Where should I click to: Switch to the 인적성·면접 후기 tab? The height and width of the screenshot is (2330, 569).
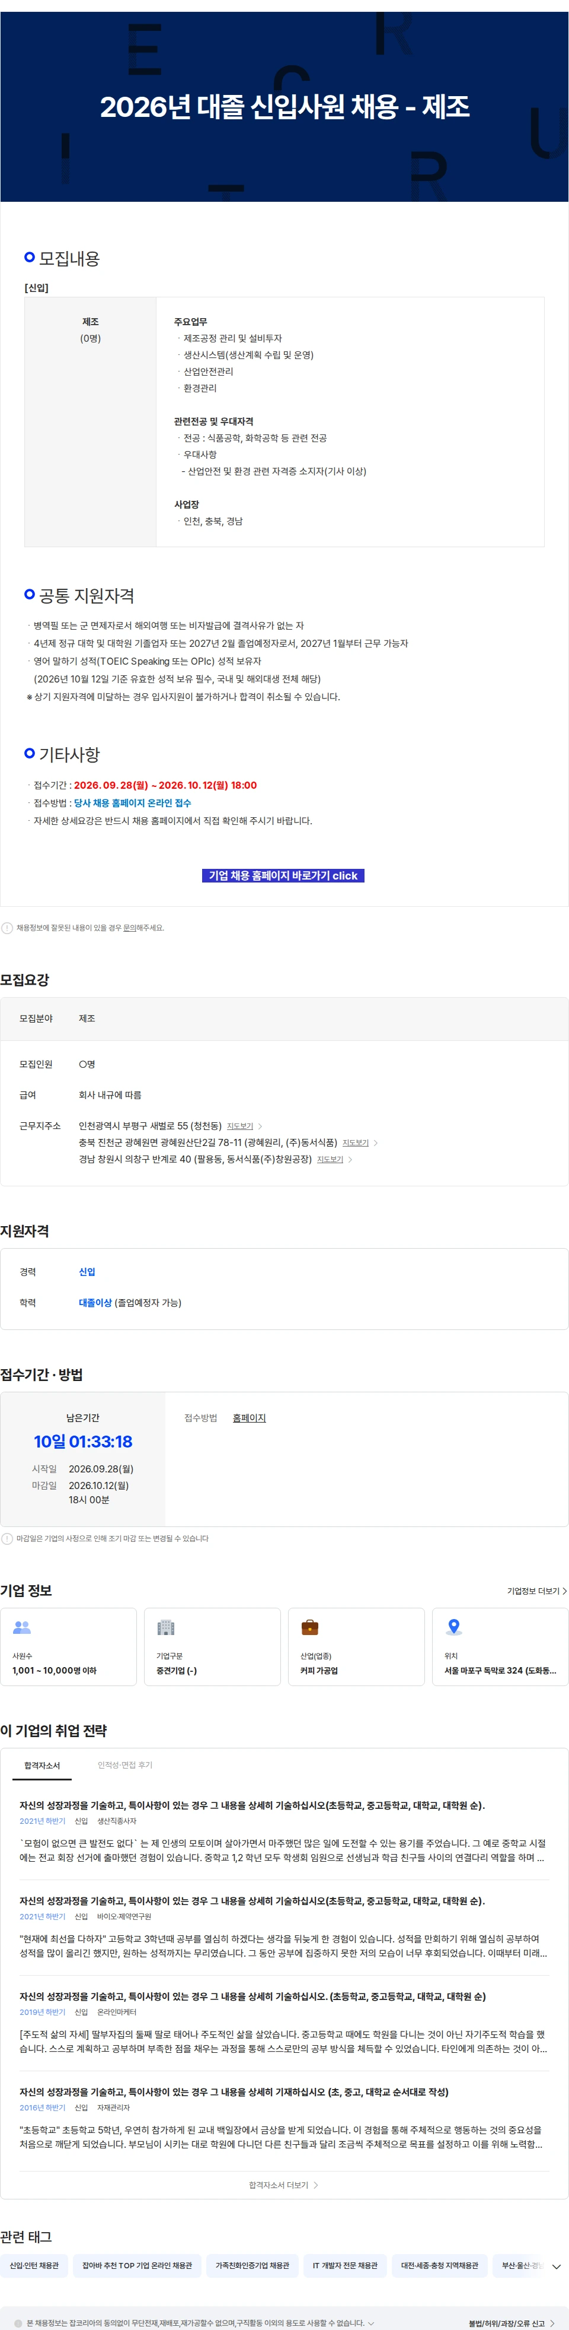pyautogui.click(x=124, y=1766)
